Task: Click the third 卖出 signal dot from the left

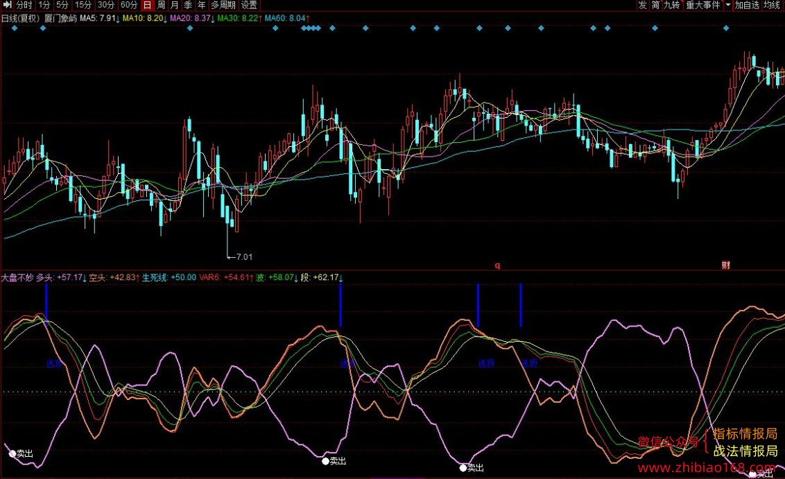Action: pos(463,469)
